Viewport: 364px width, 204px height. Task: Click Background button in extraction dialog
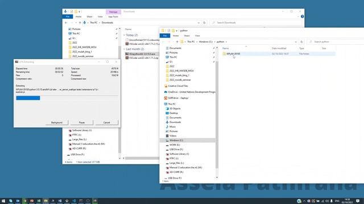tap(57, 122)
